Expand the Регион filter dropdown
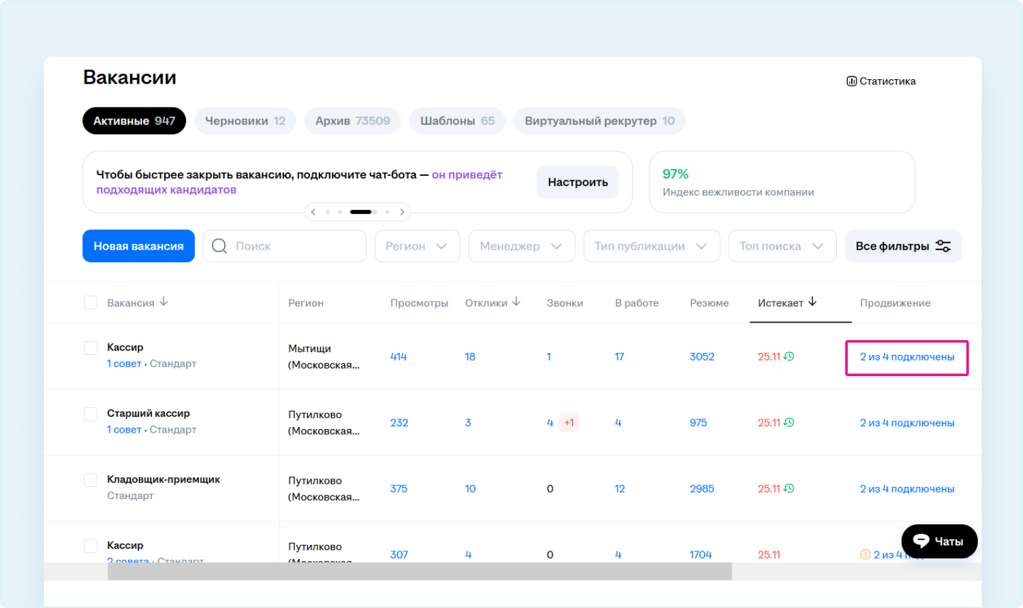Screen dimensions: 1023x608 pyautogui.click(x=417, y=246)
